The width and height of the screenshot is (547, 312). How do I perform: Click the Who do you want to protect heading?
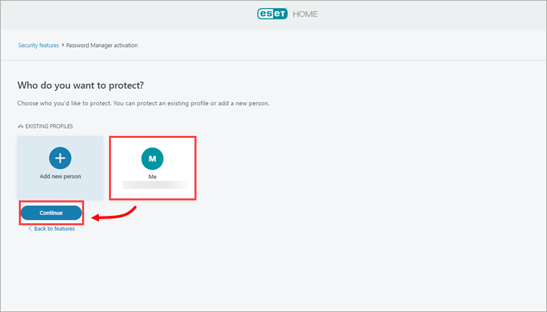point(81,85)
